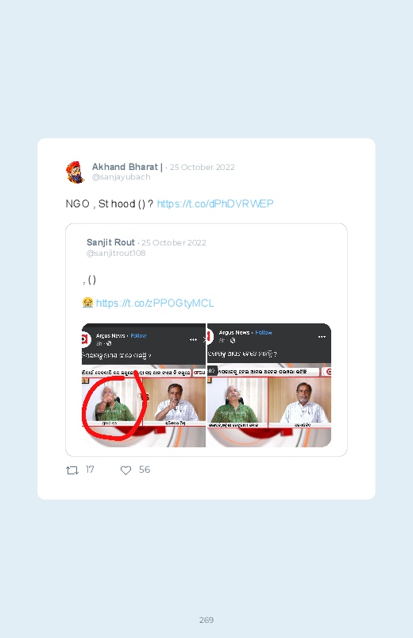Open the left image with red circle

tap(144, 385)
